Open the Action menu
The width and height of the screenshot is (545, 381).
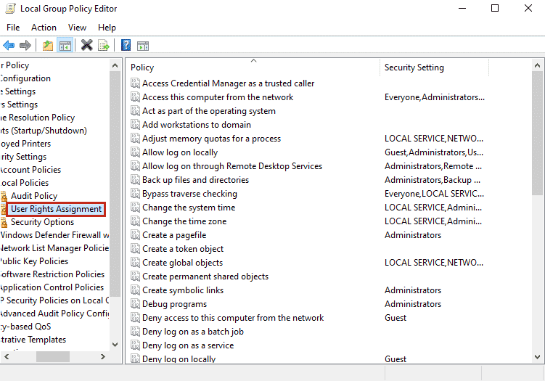44,28
